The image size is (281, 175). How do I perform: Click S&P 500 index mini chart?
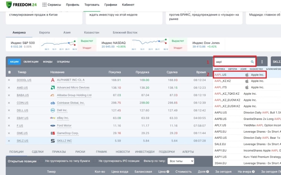coord(59,44)
